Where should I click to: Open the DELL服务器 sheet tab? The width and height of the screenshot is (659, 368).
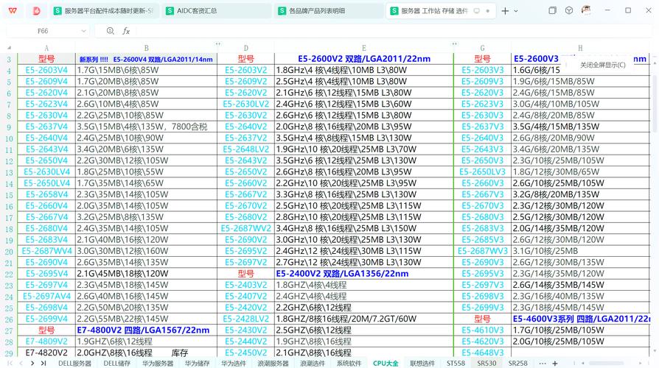point(75,363)
